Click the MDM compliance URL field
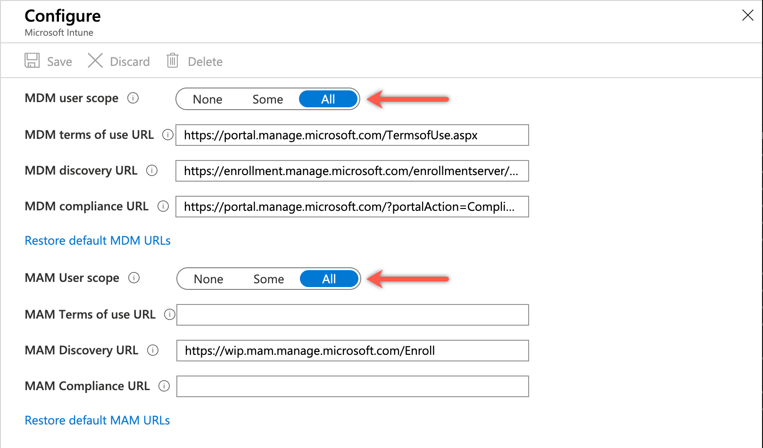 [352, 207]
